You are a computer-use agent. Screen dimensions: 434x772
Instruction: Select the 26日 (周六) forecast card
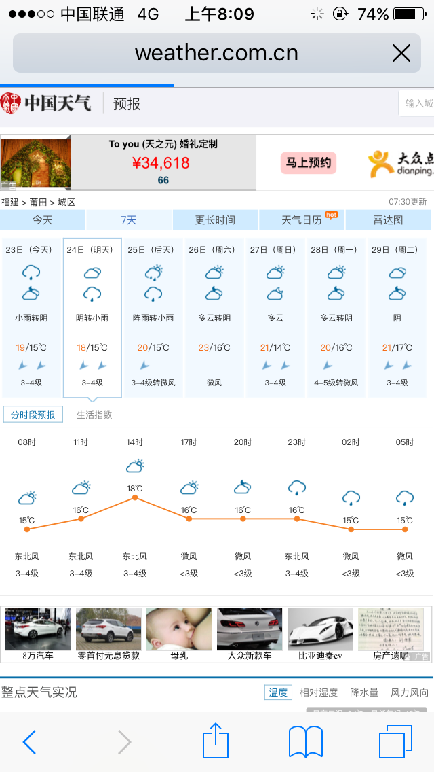point(214,317)
